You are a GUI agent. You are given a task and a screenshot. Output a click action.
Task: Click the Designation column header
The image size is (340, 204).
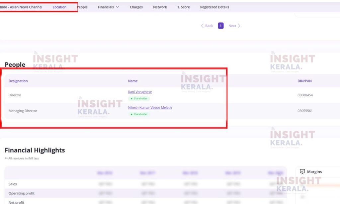[18, 81]
